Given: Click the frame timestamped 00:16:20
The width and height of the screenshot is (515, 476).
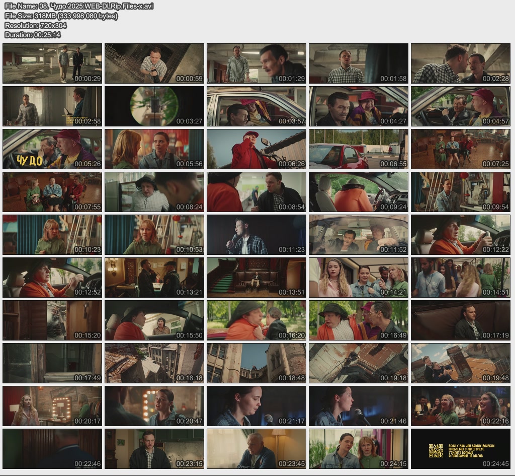Looking at the screenshot, I should click(x=256, y=320).
